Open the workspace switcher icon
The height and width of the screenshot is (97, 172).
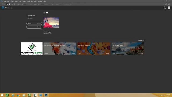coord(169,4)
